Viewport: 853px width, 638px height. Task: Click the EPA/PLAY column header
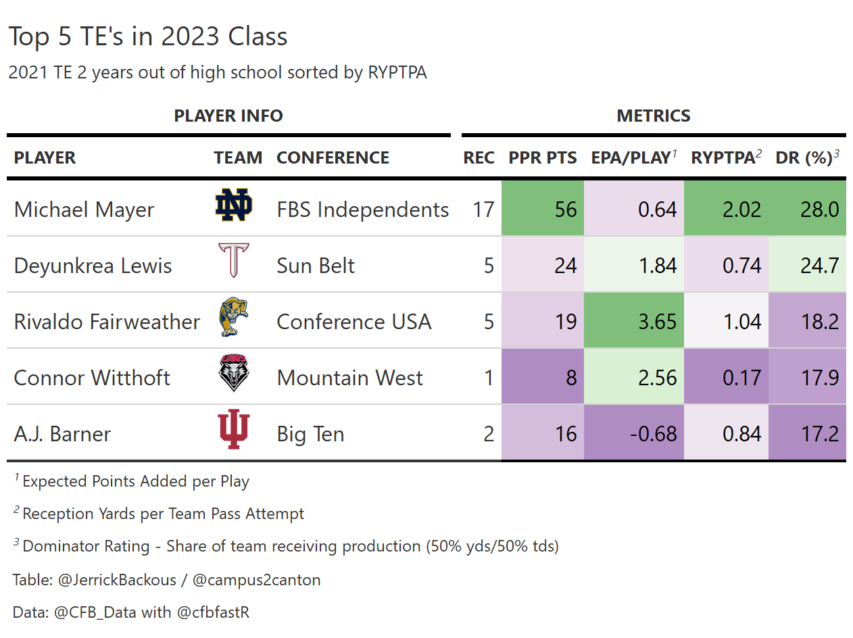[x=631, y=158]
